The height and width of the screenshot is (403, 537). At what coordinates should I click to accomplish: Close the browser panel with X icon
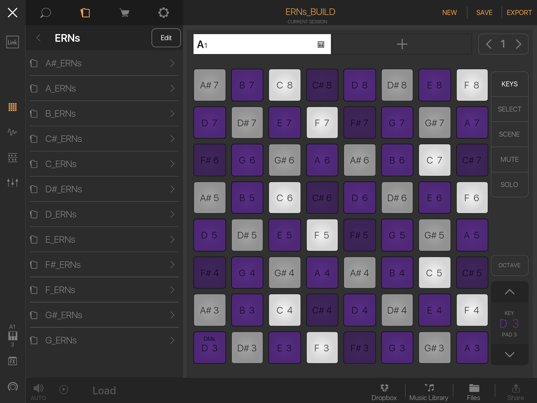tap(12, 12)
